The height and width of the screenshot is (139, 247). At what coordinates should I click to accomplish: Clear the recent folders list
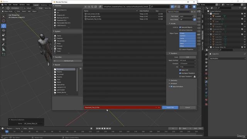pos(81,69)
